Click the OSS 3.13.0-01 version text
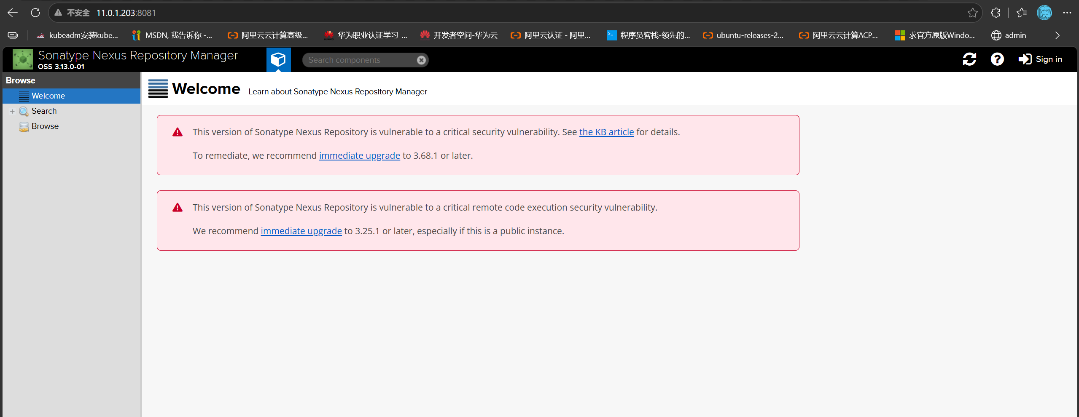This screenshot has width=1079, height=417. tap(61, 67)
